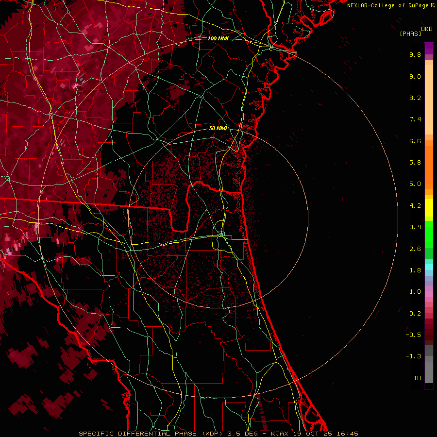Click the 4.2 scale value
437x437 pixels.
[x=415, y=206]
